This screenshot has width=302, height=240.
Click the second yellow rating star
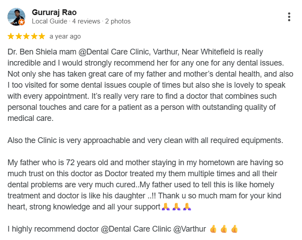click(x=19, y=36)
